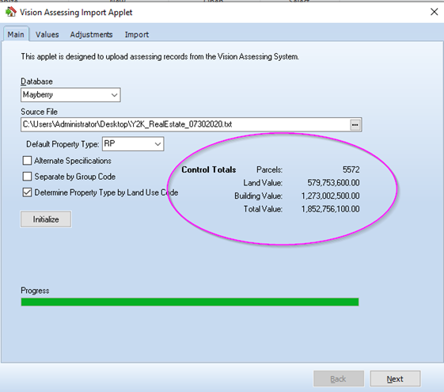The height and width of the screenshot is (392, 444).
Task: Click the Building Value label
Action: (258, 196)
